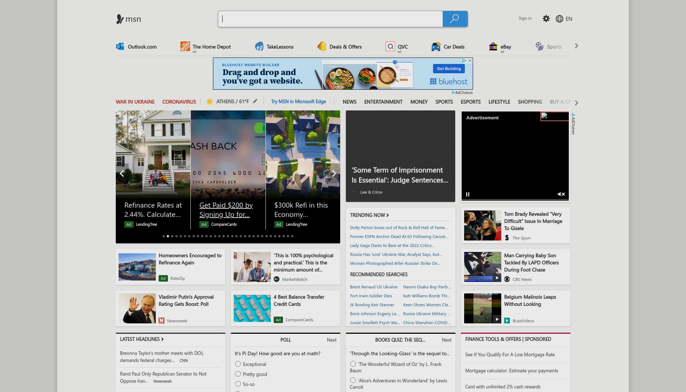Skip to next books quiz question
The width and height of the screenshot is (686, 392).
(x=447, y=340)
